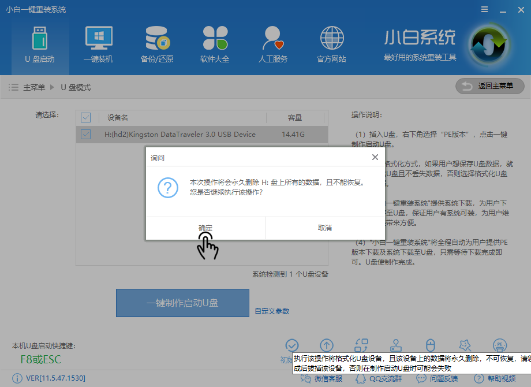
Task: Open the hamburger menu in the title bar
Action: click(484, 9)
